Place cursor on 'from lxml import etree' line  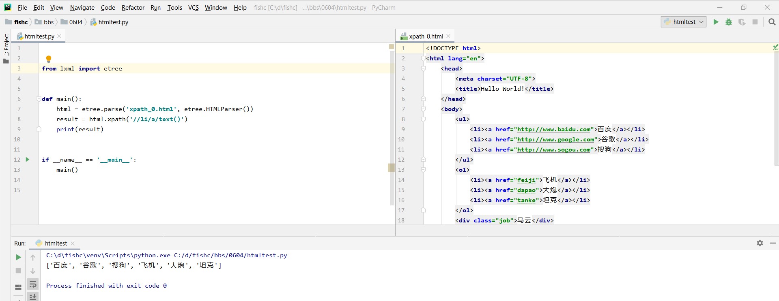pos(82,68)
